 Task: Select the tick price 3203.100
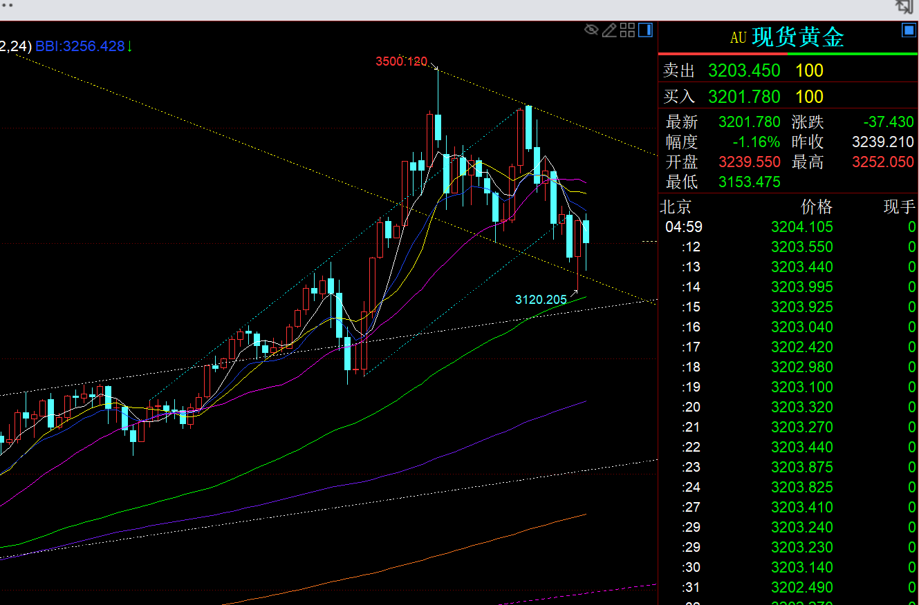pyautogui.click(x=802, y=387)
